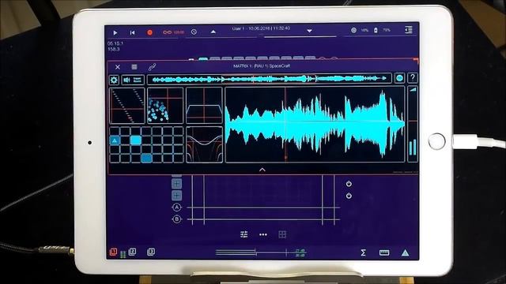This screenshot has width=506, height=284.
Task: Switch to matrix page 3
Action: tap(151, 252)
